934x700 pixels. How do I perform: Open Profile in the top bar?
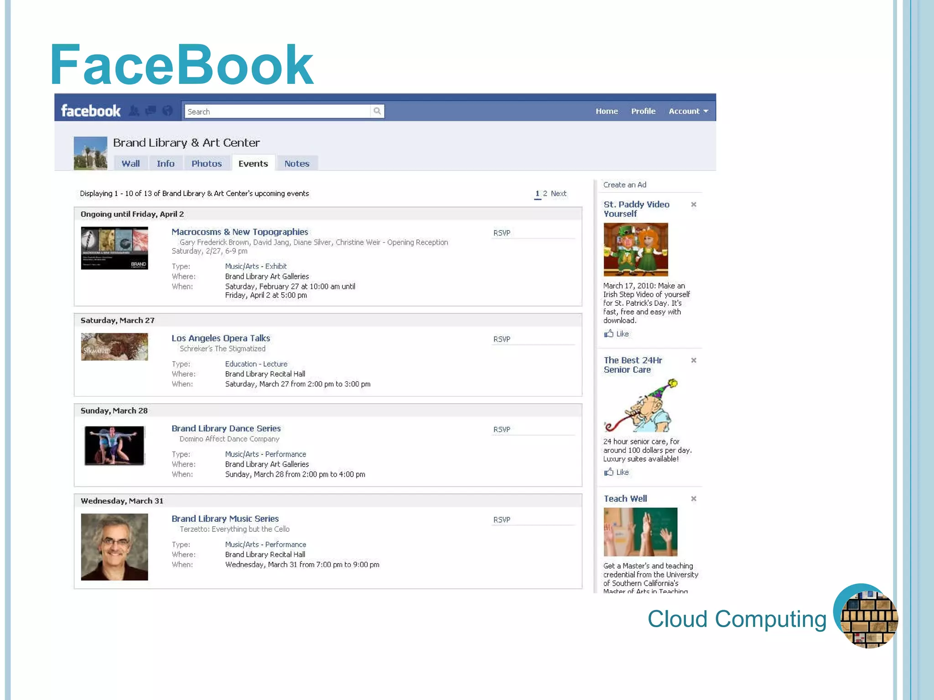643,111
